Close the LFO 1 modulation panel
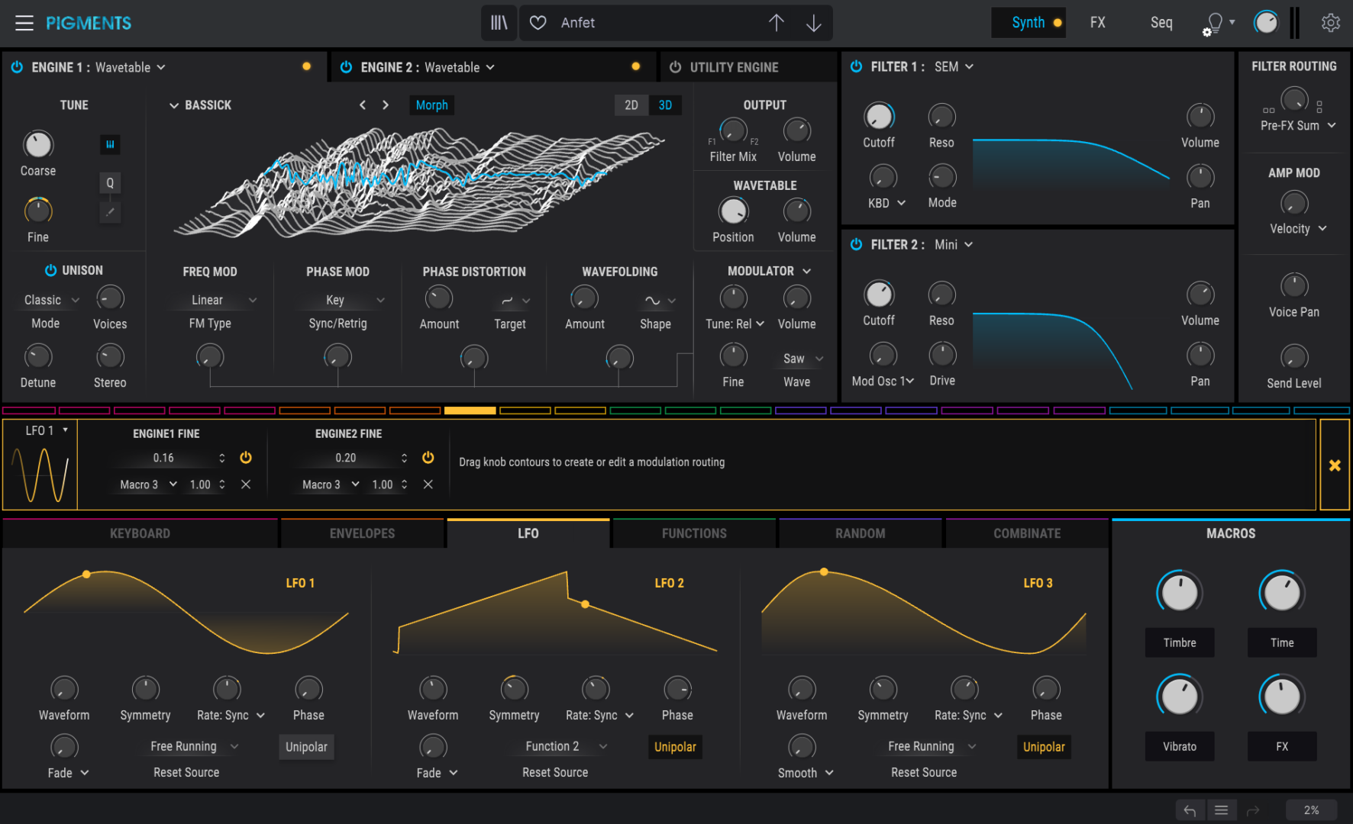Viewport: 1353px width, 824px height. 1335,465
